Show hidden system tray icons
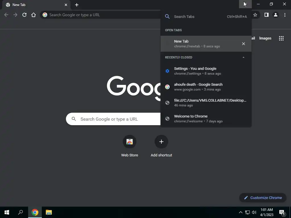 (x=240, y=212)
